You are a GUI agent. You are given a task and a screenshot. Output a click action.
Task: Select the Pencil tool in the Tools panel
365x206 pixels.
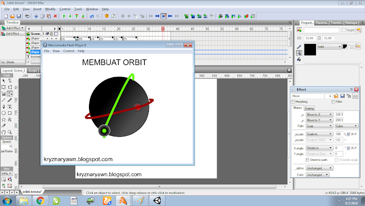pos(10,100)
